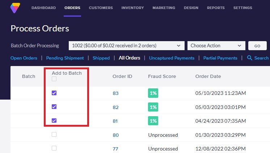Open the Marketing menu
This screenshot has height=153, width=270.
pyautogui.click(x=164, y=8)
